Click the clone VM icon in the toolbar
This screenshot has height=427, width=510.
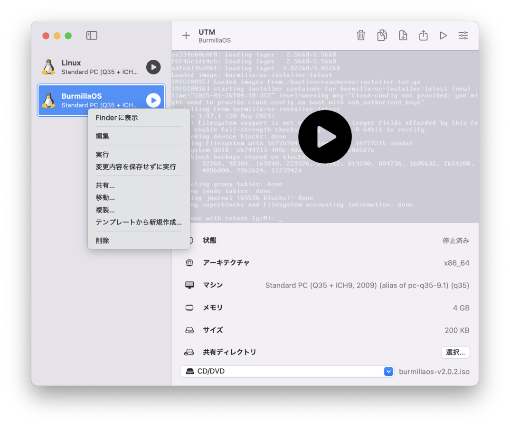click(x=382, y=36)
